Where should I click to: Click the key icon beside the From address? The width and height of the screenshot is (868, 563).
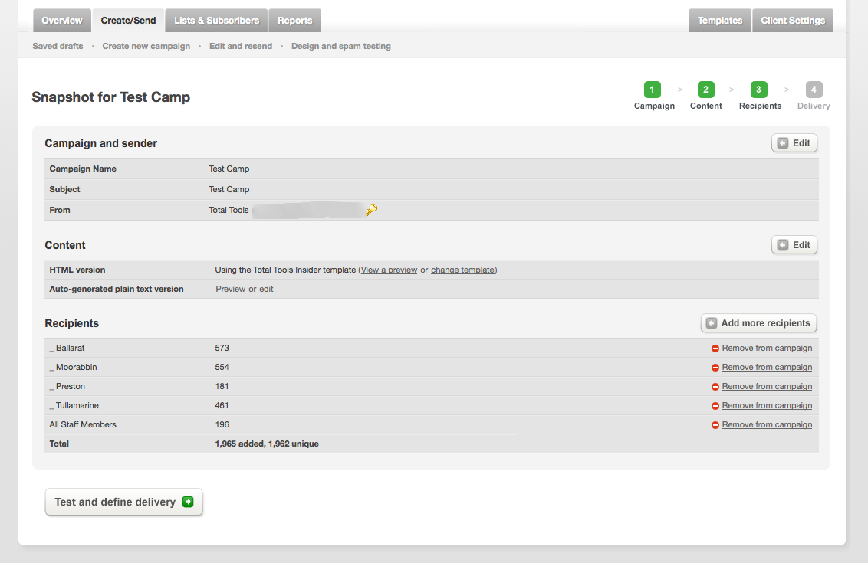[371, 209]
